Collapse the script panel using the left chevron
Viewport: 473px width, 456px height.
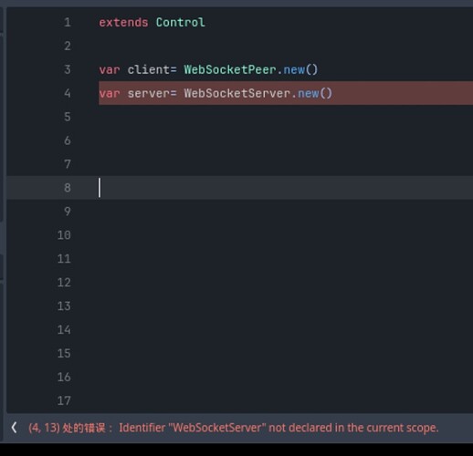[14, 428]
